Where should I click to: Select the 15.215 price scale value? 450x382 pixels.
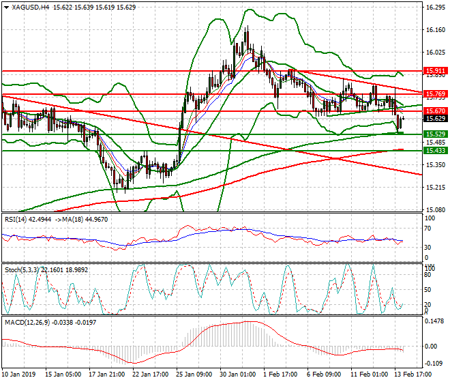pyautogui.click(x=436, y=188)
